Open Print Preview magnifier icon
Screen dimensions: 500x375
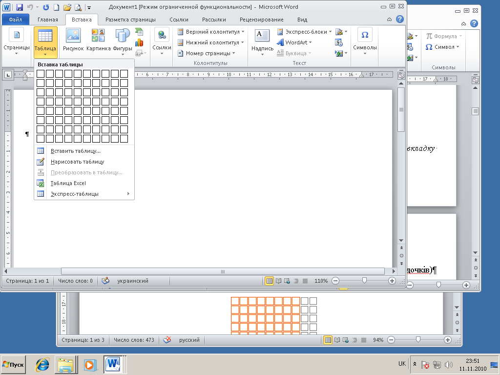coord(78,7)
